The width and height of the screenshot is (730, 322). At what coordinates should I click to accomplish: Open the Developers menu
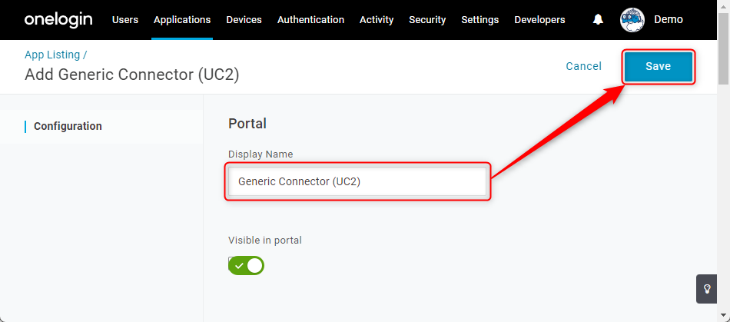539,20
